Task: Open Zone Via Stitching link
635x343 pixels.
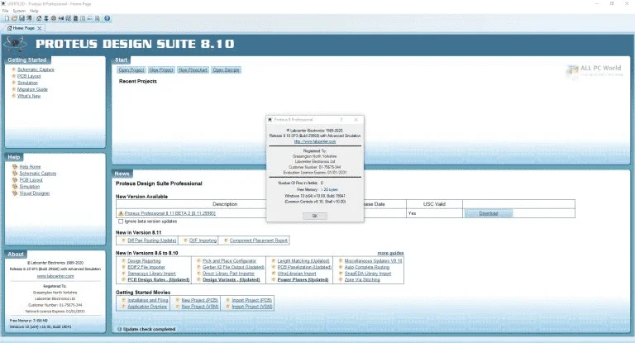Action: pyautogui.click(x=362, y=280)
